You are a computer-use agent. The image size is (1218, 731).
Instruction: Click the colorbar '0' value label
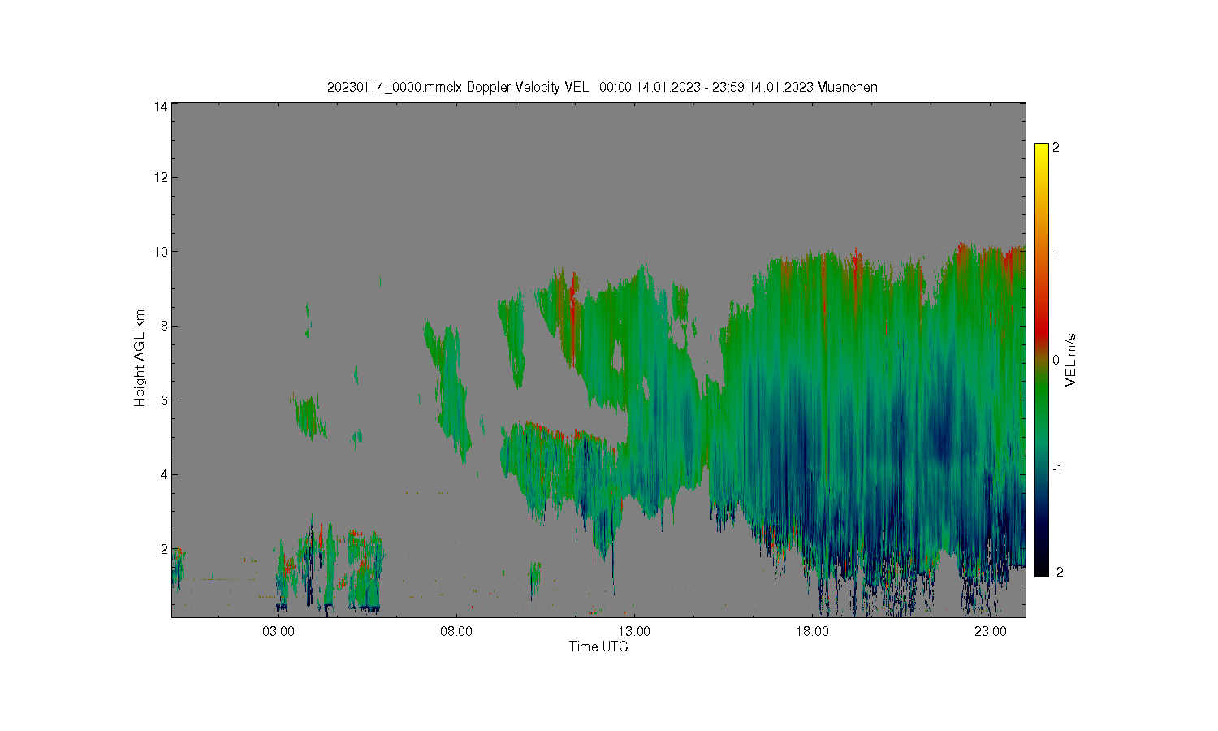[x=1056, y=360]
